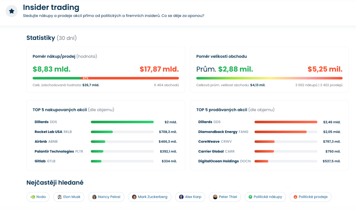Open the Elon Musk search chip
Screen dimensions: 356x210
pos(69,197)
